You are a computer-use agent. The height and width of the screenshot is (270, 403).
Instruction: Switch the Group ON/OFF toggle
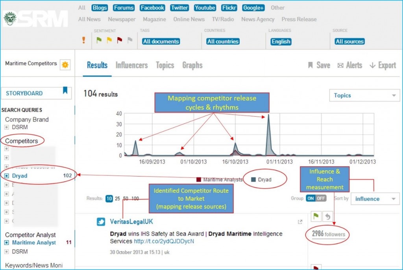pos(316,198)
